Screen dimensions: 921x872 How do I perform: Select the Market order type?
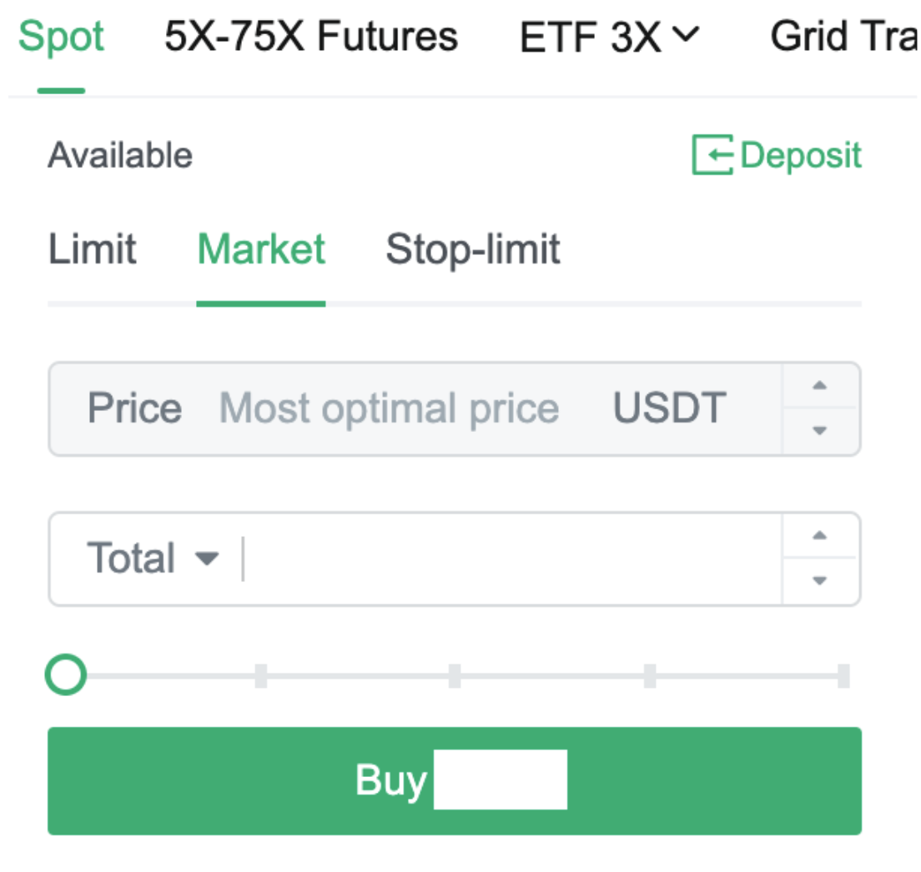tap(261, 249)
